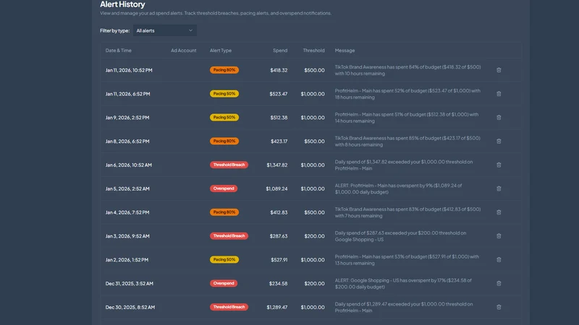Click spend value $523.47

click(x=278, y=94)
